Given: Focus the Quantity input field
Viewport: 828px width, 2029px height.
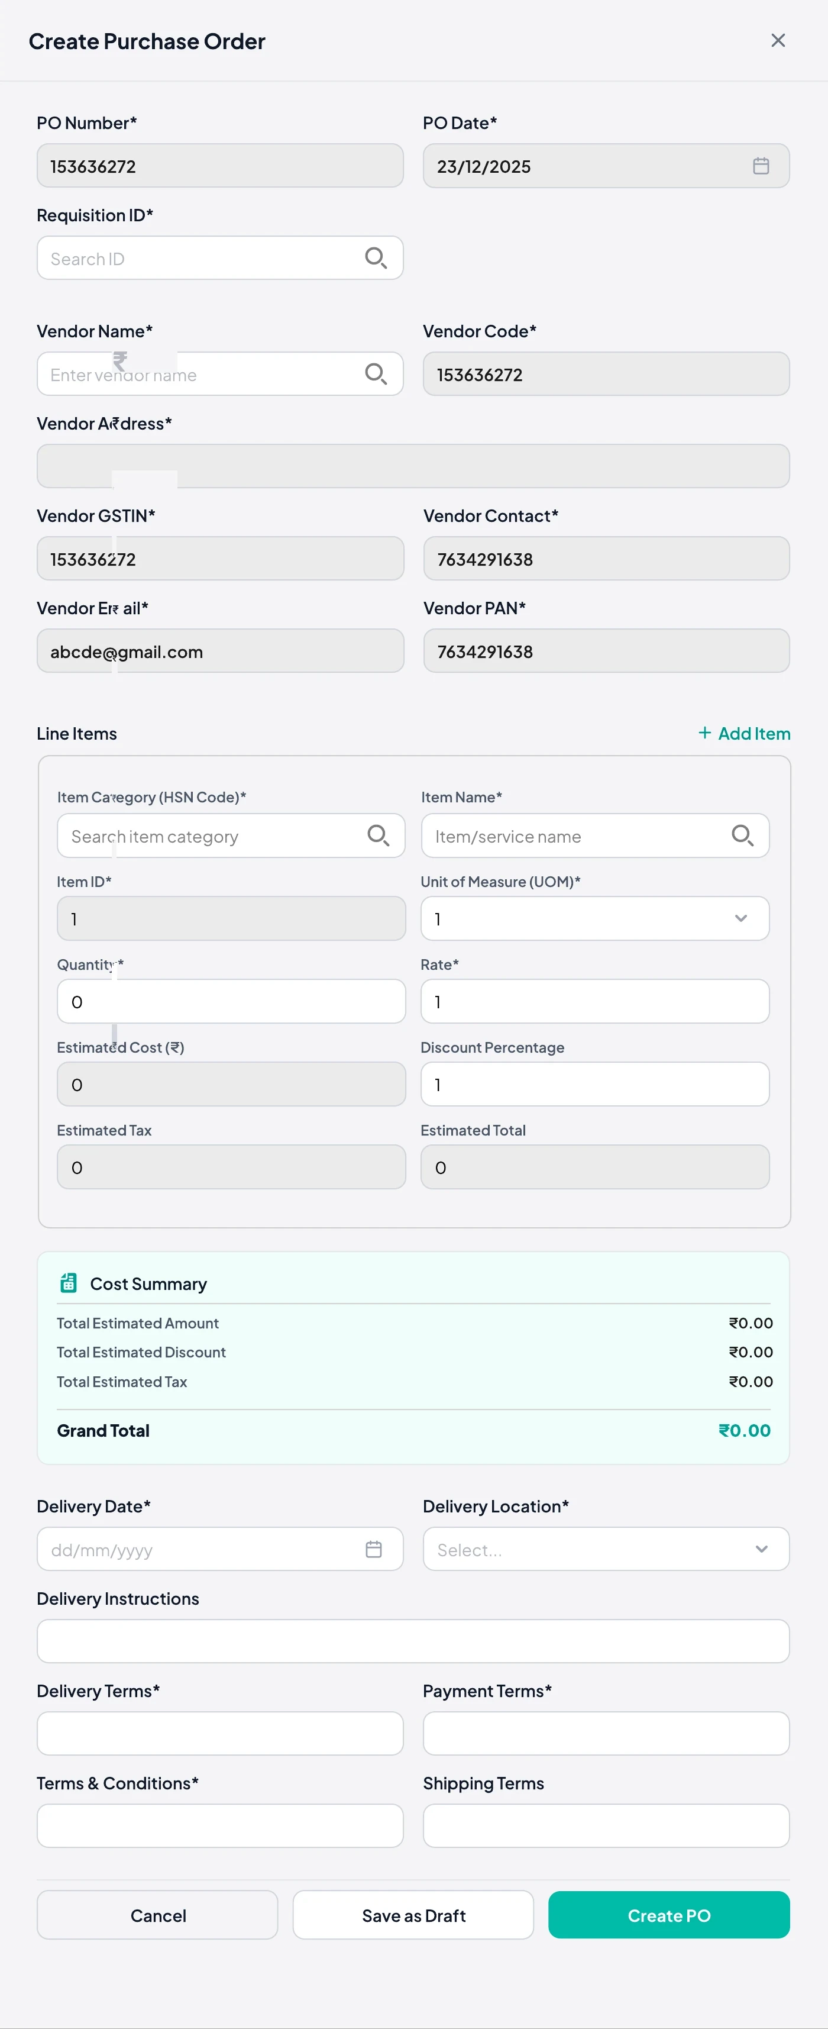Looking at the screenshot, I should coord(231,1001).
